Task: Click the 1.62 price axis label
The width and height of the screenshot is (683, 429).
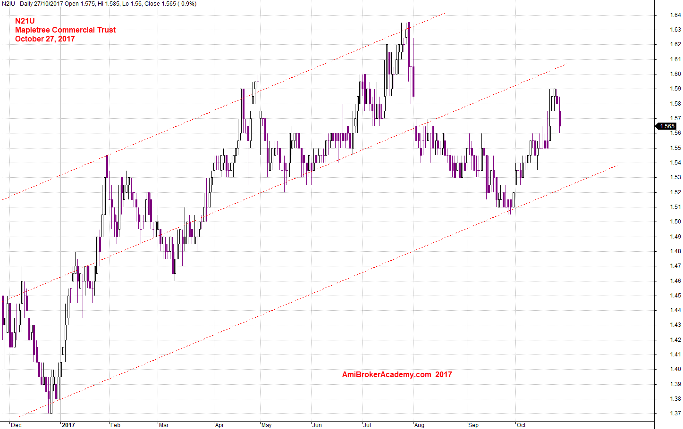Action: pyautogui.click(x=675, y=44)
